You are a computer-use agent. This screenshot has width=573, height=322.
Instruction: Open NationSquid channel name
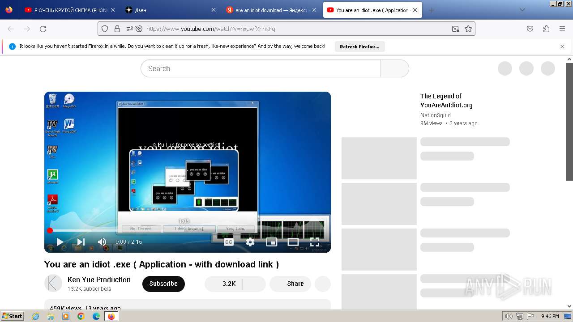point(436,115)
